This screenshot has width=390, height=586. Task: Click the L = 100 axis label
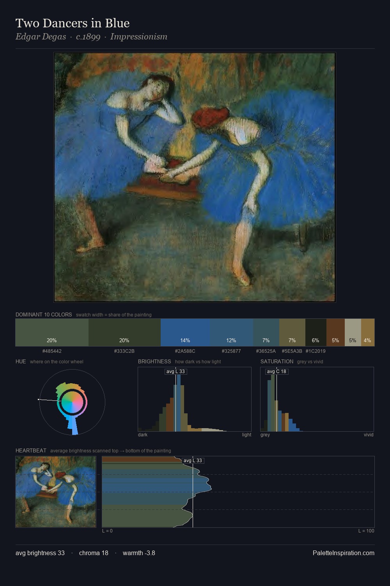click(x=366, y=531)
